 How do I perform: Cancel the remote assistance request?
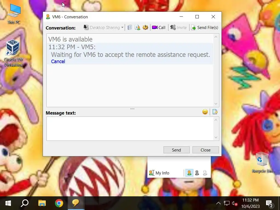tap(58, 62)
